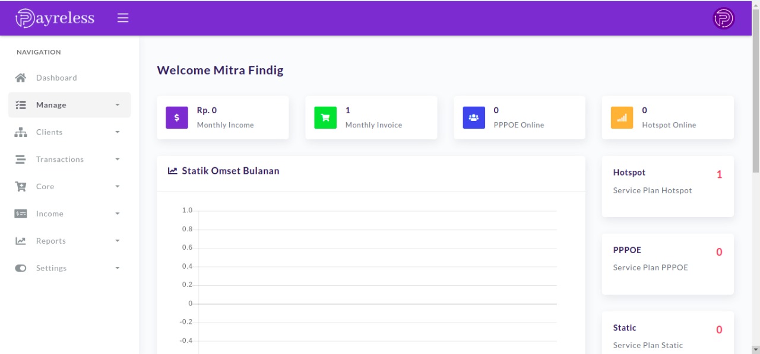Select the Manage navigation item
This screenshot has height=354, width=760.
69,105
